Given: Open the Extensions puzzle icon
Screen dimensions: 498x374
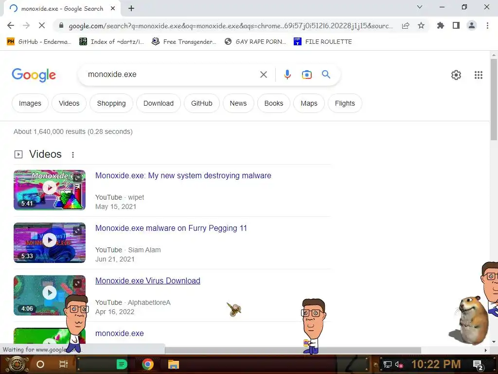Looking at the screenshot, I should (x=440, y=25).
